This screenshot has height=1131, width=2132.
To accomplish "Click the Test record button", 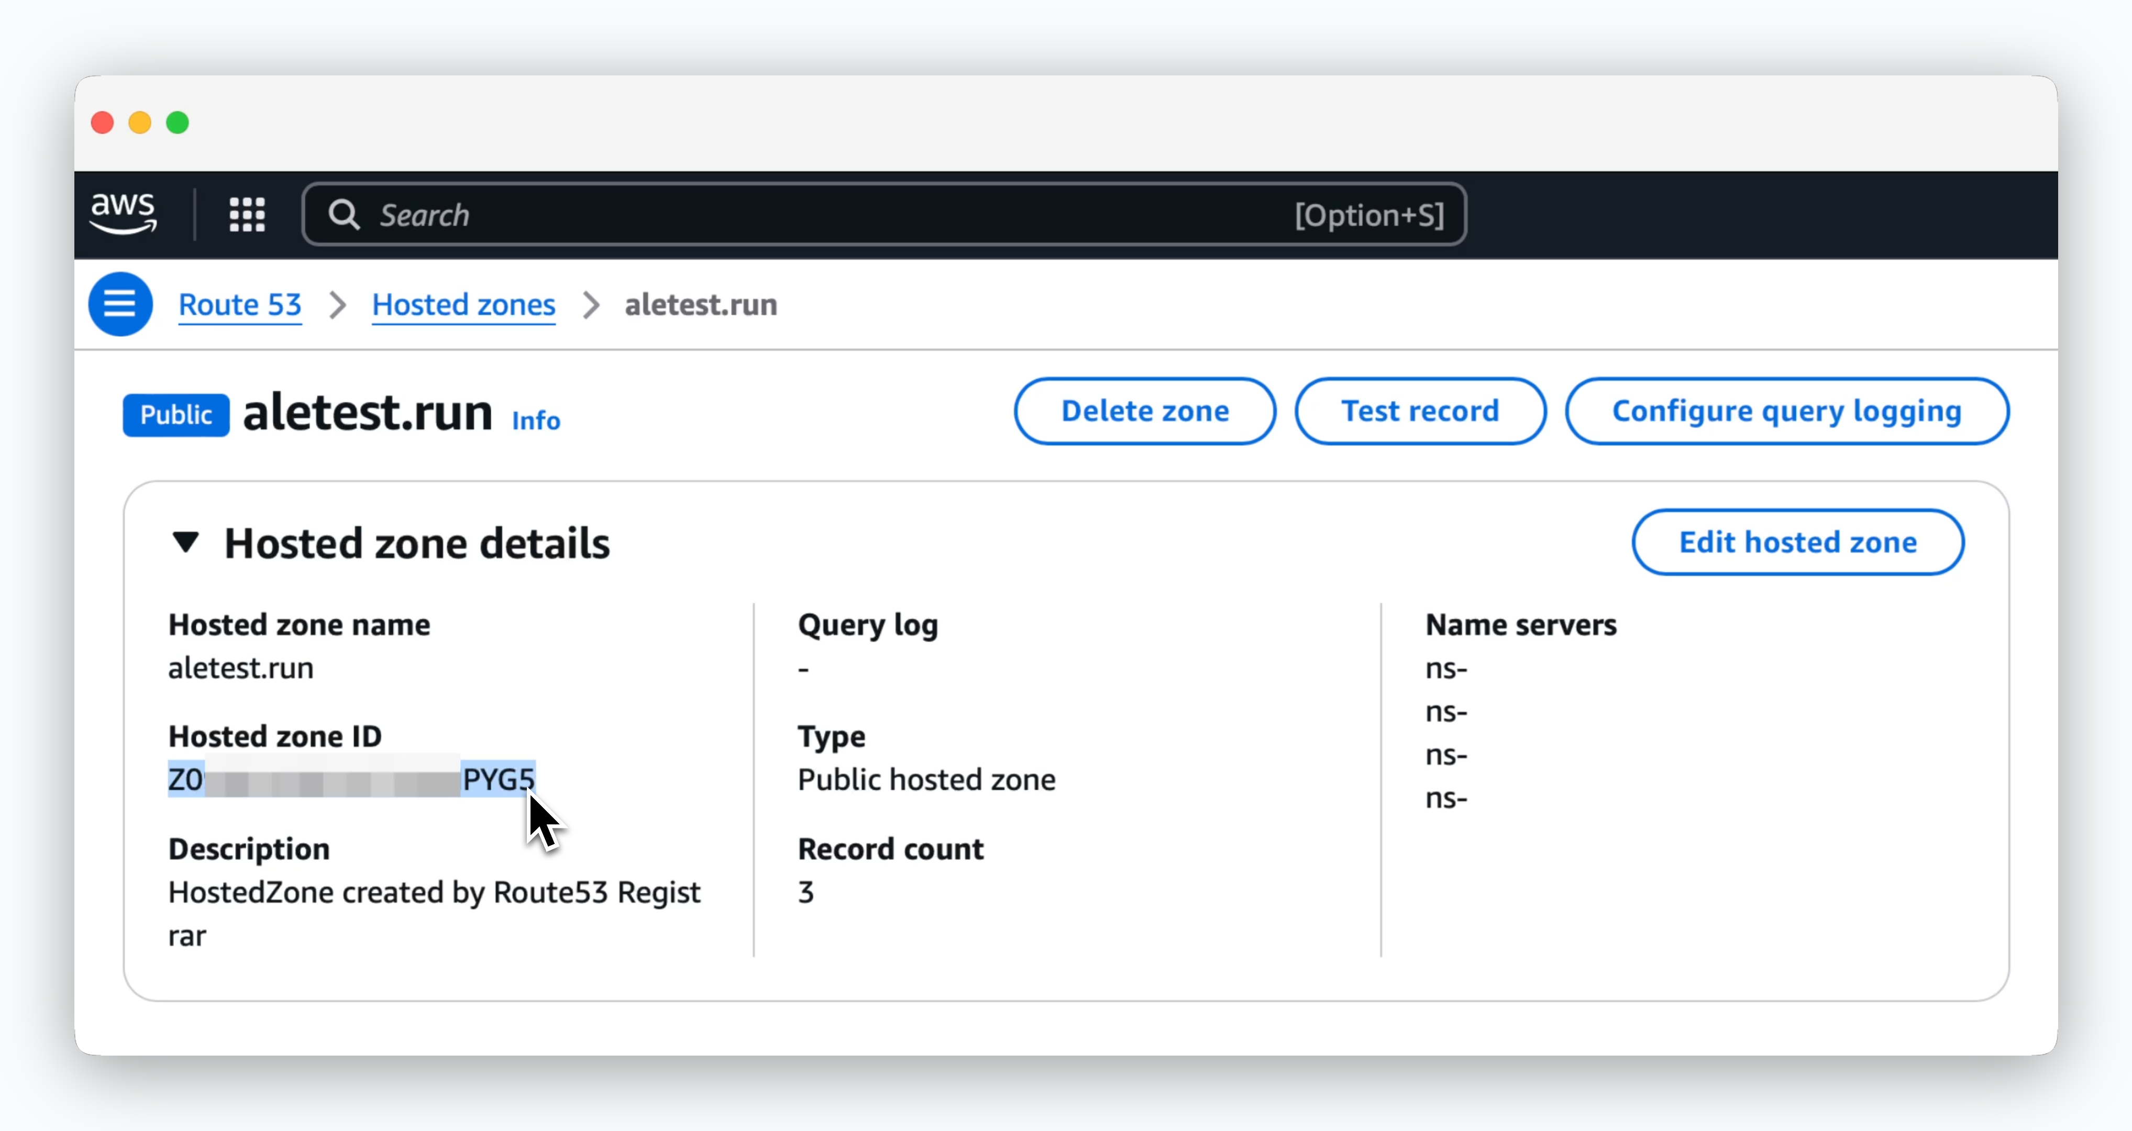I will 1420,411.
